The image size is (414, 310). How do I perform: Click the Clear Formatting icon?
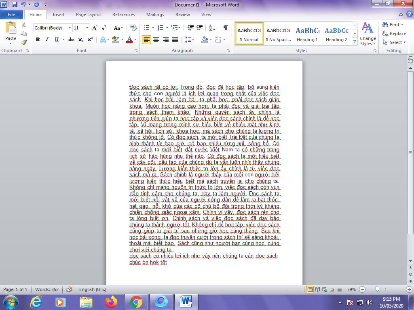(133, 28)
